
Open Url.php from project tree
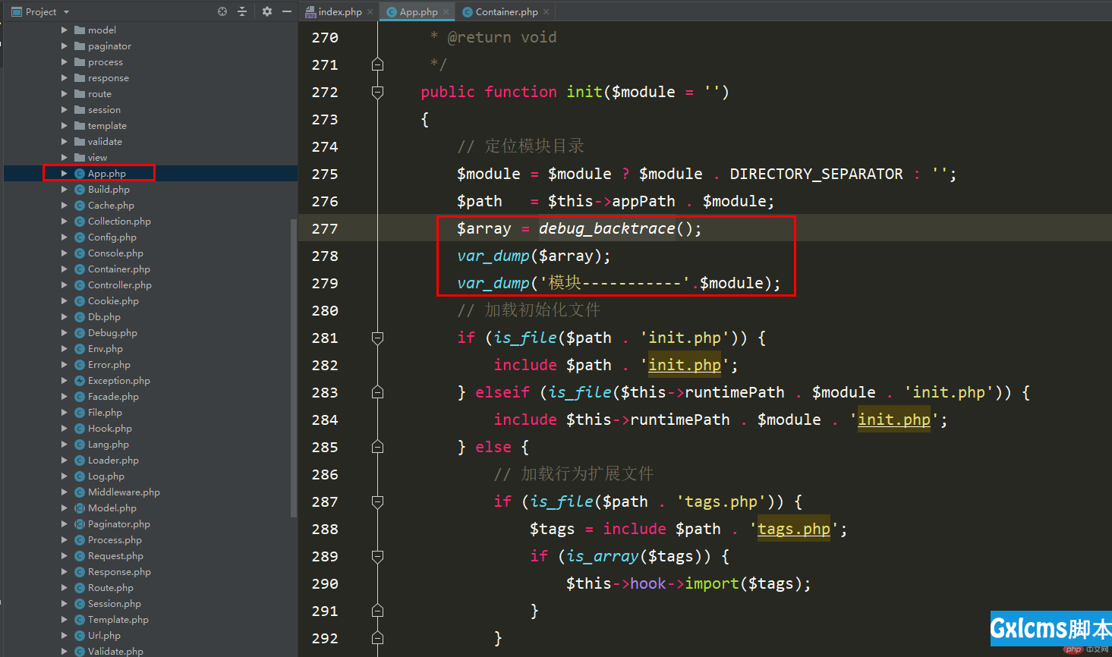click(104, 636)
